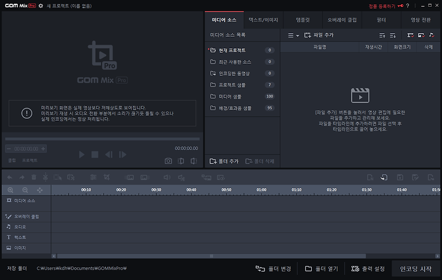Step to next frame in preview
Image resolution: width=442 pixels, height=280 pixels.
(x=123, y=154)
